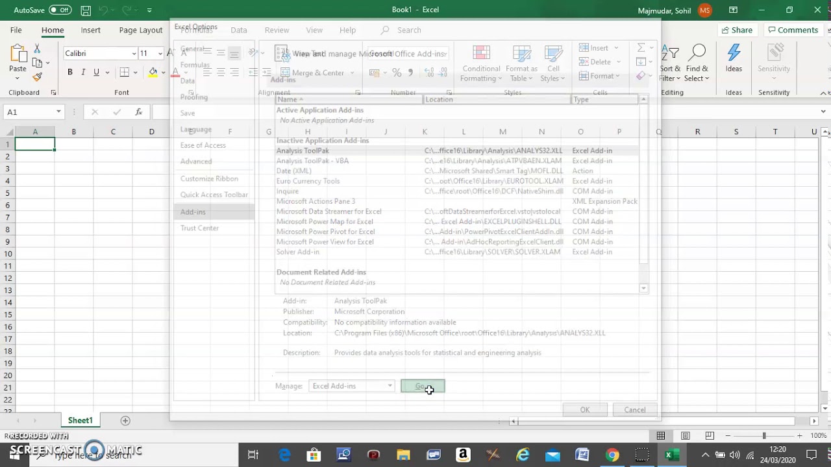Screen dimensions: 831x467
Task: Expand the Paste options arrow
Action: coord(18,78)
